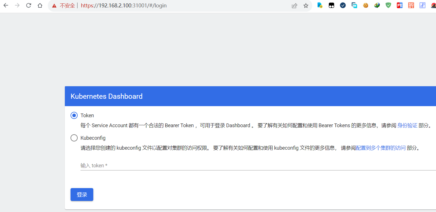Open the teal window-arrow extension icon
The height and width of the screenshot is (212, 436).
point(354,5)
